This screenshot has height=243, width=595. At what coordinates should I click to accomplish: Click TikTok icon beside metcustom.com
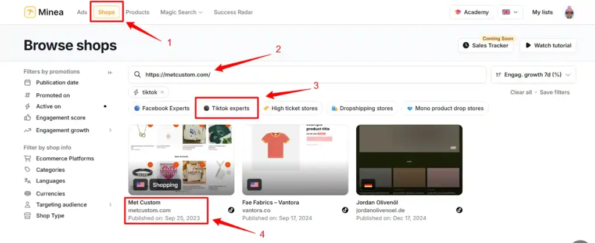coord(231,210)
